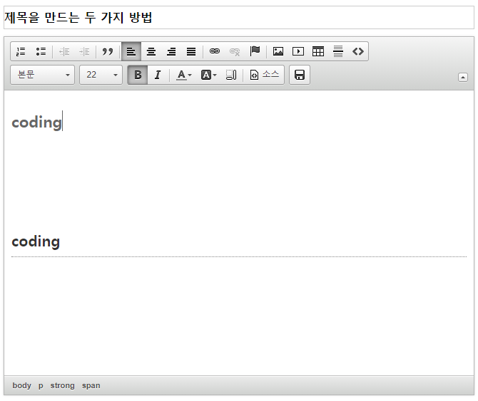This screenshot has height=401, width=478.
Task: Collapse the editor toolbar
Action: tap(463, 77)
